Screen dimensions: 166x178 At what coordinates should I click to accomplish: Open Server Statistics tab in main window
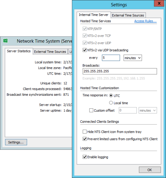tap(19, 51)
